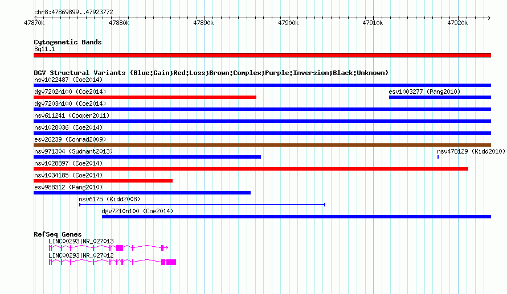This screenshot has width=507, height=294.
Task: Click the 8q11.1 cytogenetic band bar
Action: point(262,55)
